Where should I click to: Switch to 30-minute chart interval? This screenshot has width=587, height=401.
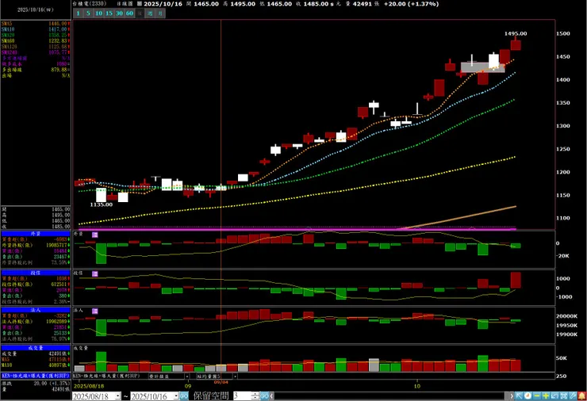[x=119, y=13]
